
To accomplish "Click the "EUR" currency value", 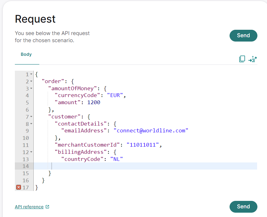I will pos(115,95).
